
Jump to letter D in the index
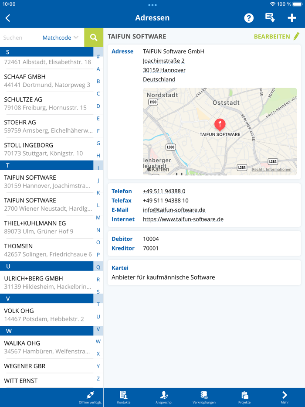98,106
